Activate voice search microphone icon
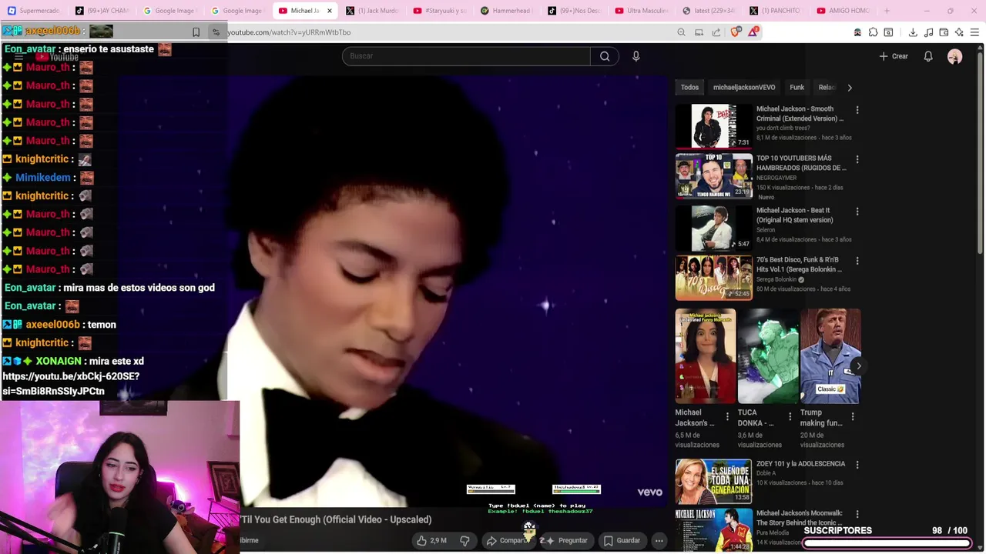The image size is (986, 554). (x=636, y=56)
